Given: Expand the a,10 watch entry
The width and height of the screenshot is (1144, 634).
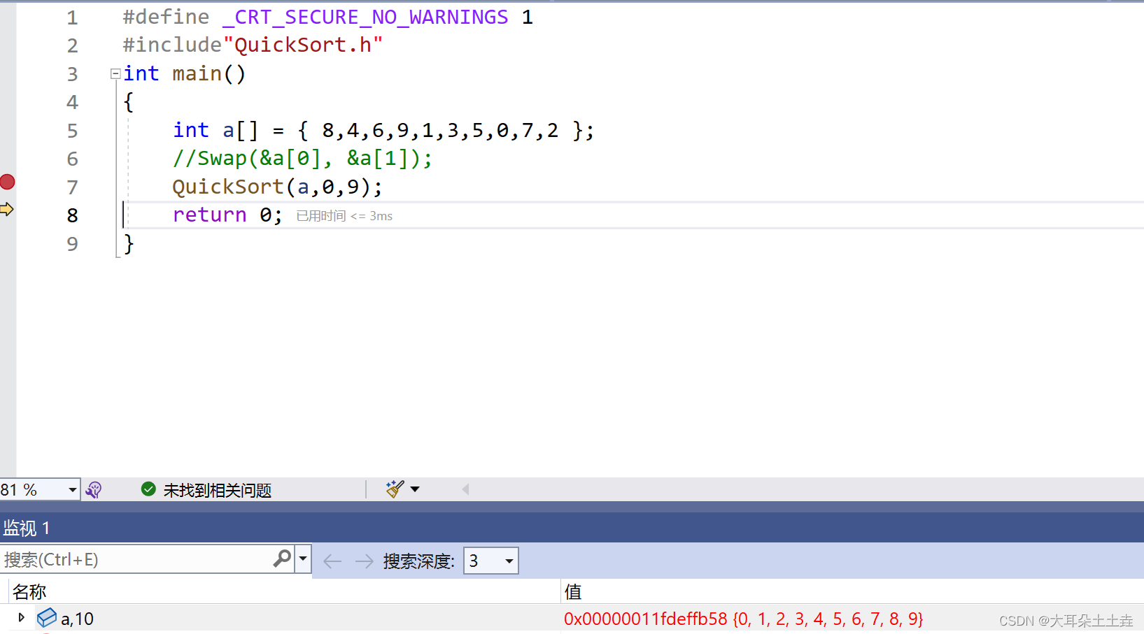Looking at the screenshot, I should coord(21,618).
